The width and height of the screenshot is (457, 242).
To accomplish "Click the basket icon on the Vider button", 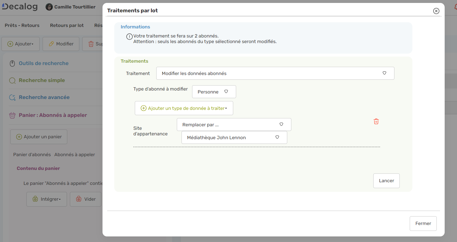I will click(78, 199).
